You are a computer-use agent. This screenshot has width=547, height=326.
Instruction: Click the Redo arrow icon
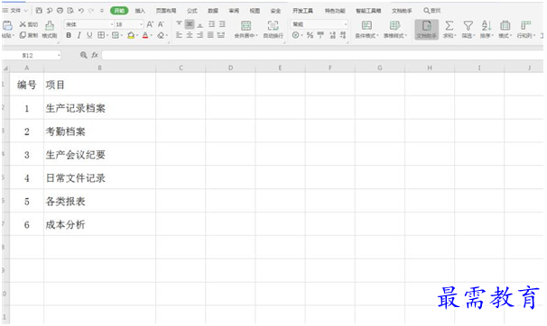[91, 11]
